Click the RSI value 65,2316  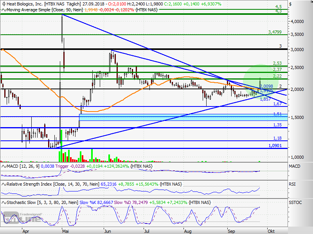tap(108, 184)
